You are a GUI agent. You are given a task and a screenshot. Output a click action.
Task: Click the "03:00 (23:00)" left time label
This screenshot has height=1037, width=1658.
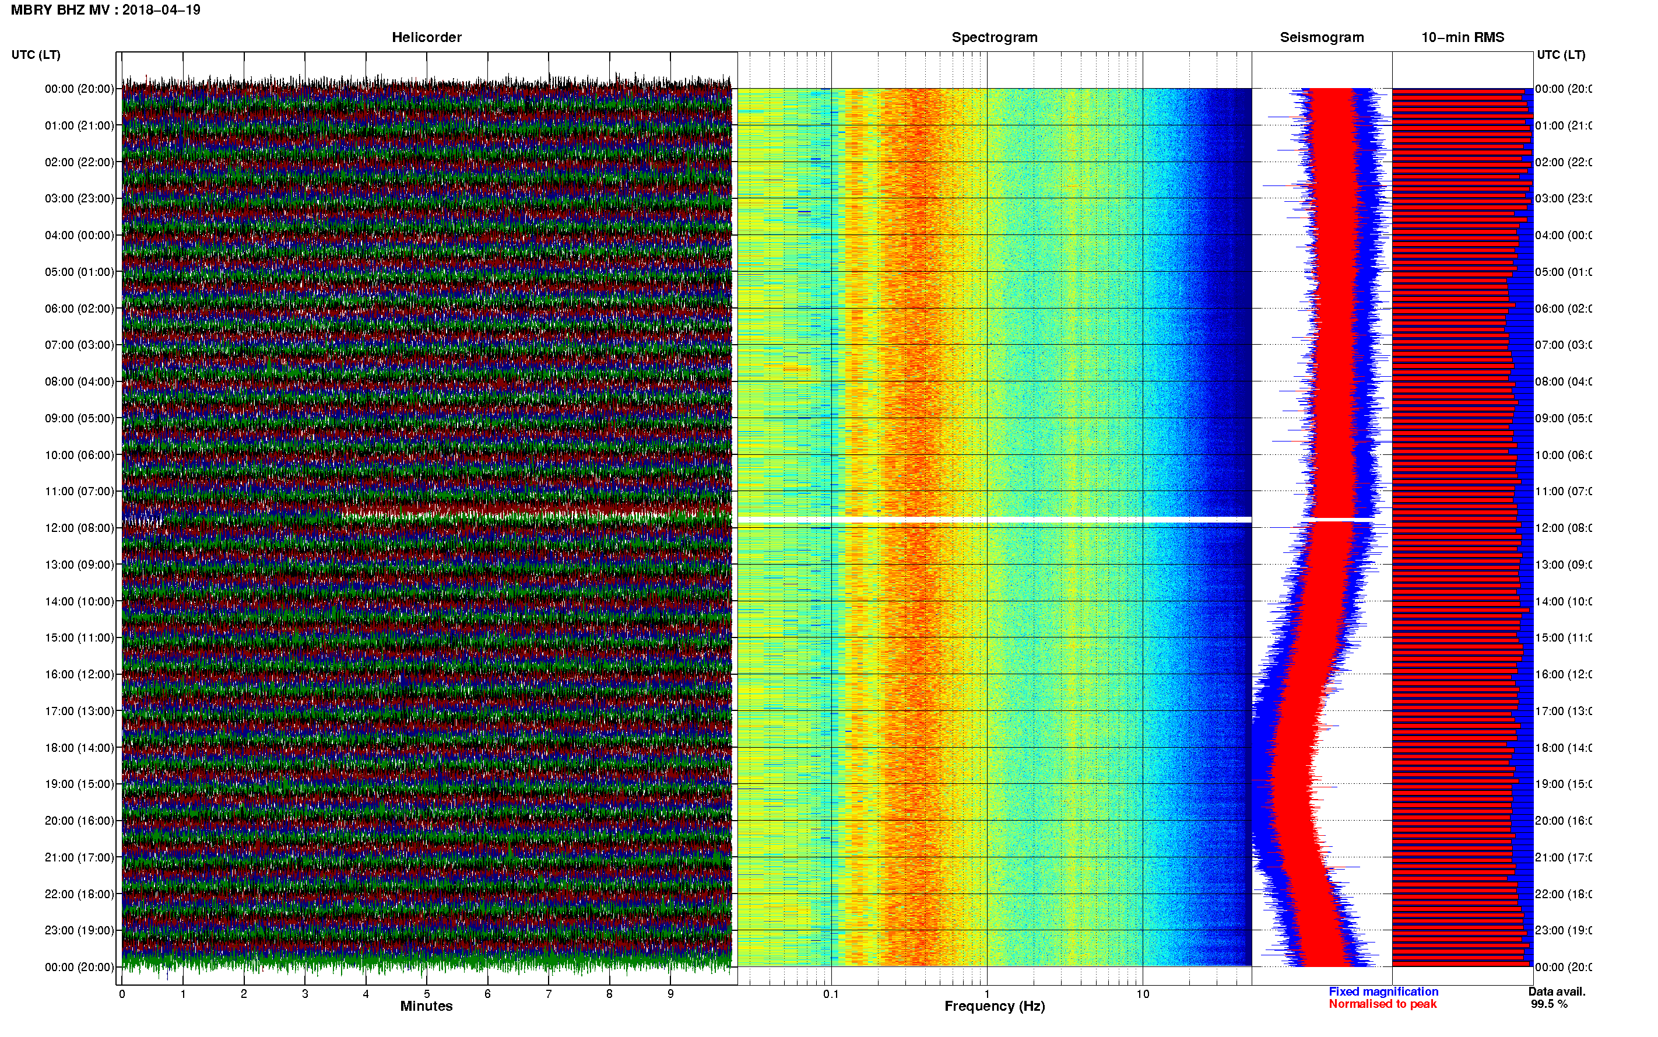click(79, 198)
